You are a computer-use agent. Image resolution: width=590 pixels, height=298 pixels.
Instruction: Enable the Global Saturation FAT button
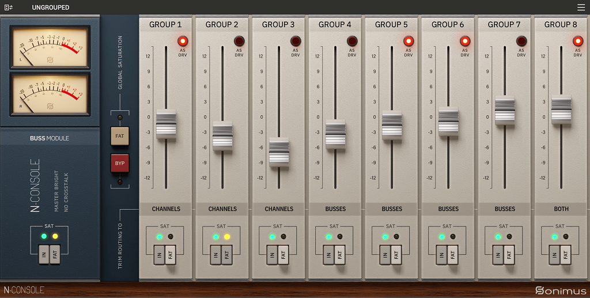[120, 136]
